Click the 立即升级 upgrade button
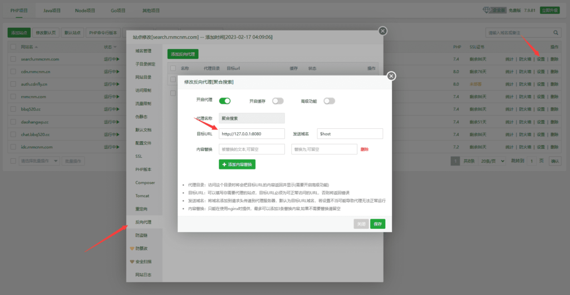This screenshot has height=295, width=570. 549,10
